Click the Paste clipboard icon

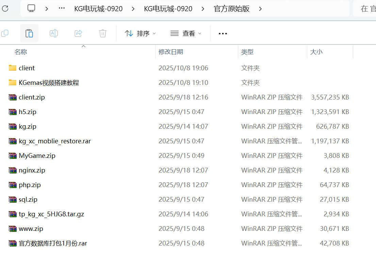(29, 33)
